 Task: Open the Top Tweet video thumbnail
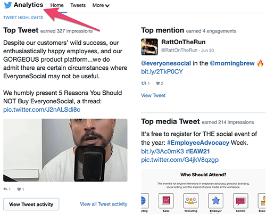click(x=65, y=150)
